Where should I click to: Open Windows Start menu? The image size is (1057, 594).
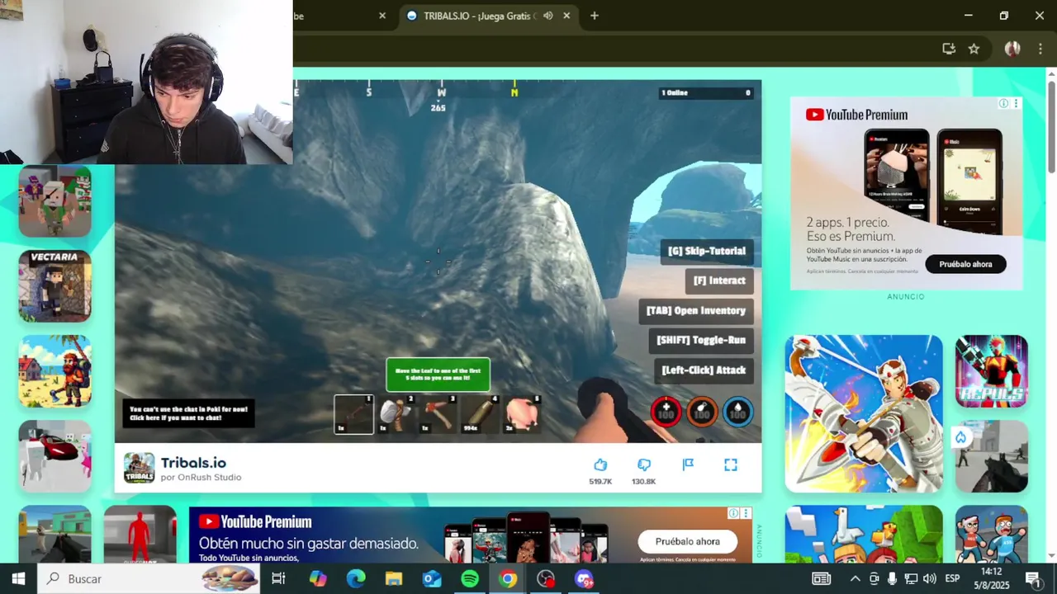coord(18,579)
